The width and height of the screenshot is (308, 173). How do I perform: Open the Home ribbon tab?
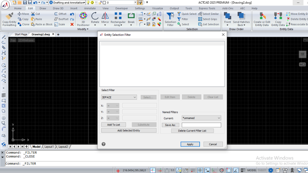[18, 8]
